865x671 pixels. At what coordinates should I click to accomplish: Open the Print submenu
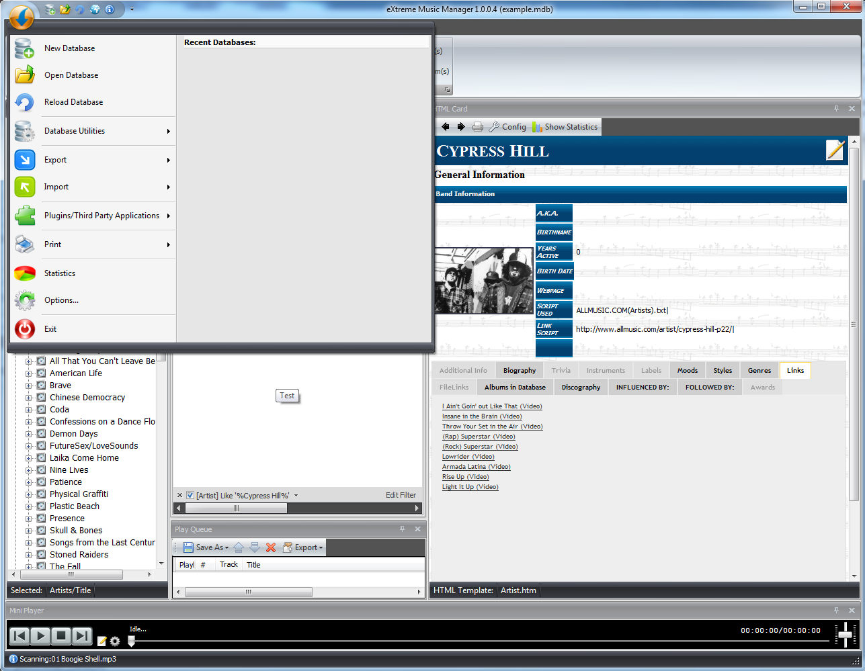[94, 244]
